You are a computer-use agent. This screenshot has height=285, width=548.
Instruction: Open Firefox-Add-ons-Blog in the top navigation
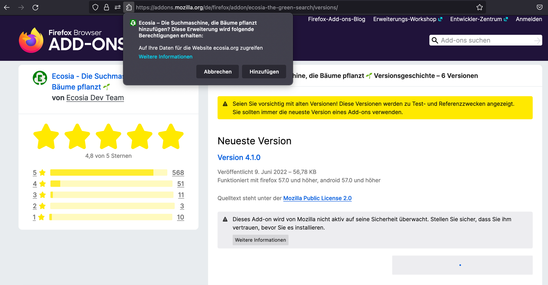(336, 19)
